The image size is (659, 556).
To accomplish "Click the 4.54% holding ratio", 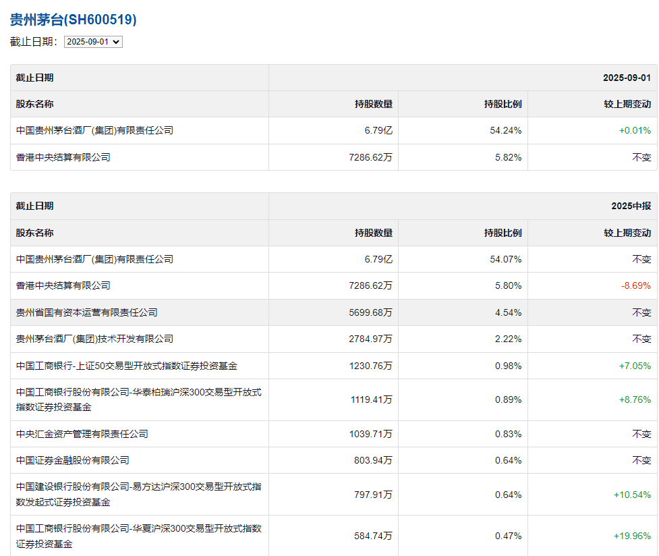I will click(508, 312).
